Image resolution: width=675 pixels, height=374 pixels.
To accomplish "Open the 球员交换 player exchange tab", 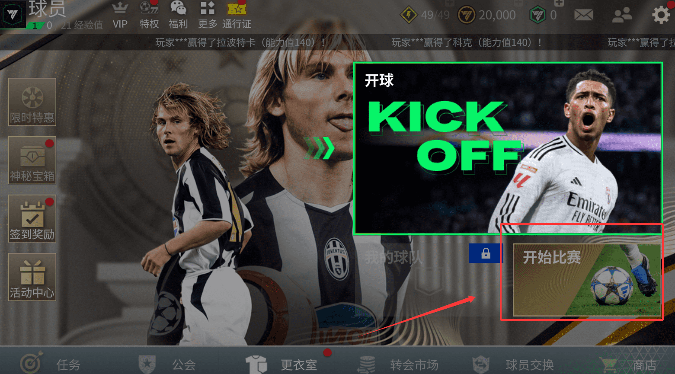I will pos(513,364).
